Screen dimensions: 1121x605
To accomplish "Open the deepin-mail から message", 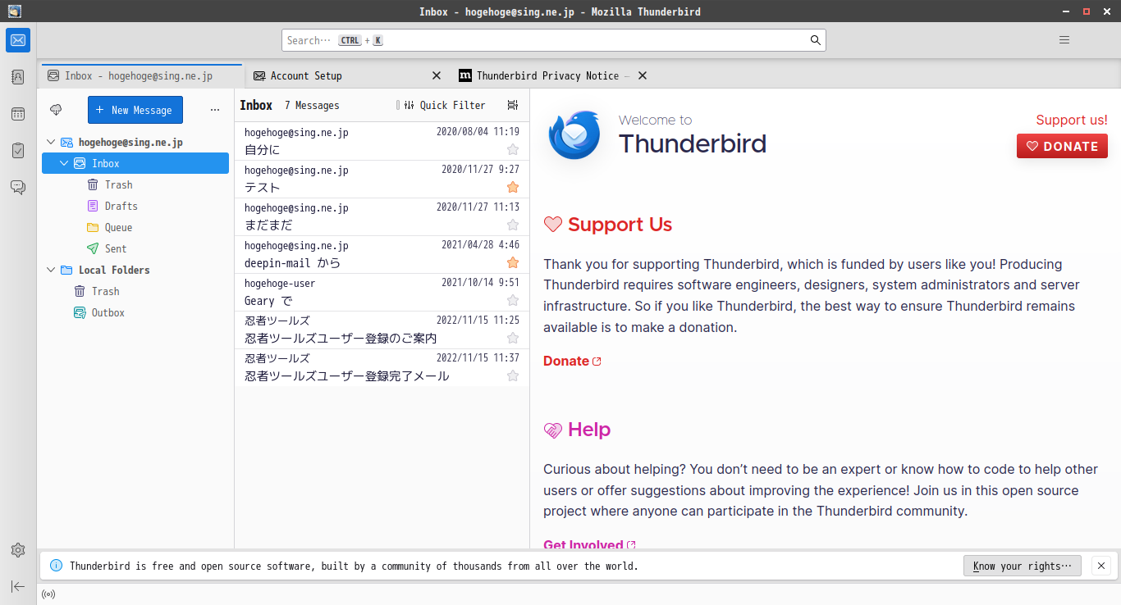I will [x=382, y=254].
